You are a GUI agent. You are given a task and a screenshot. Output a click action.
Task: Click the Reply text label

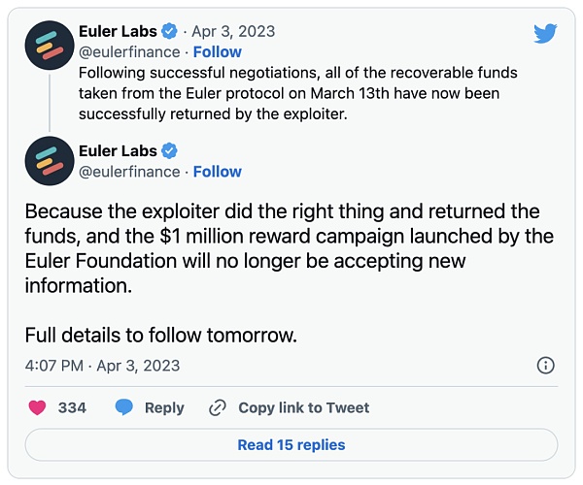[164, 407]
